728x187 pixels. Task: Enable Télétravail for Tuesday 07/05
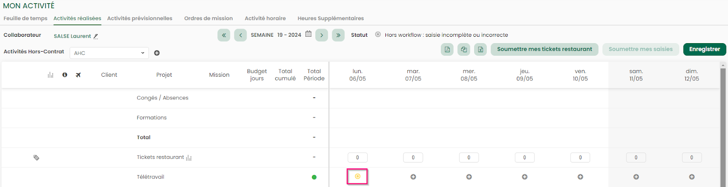tap(413, 177)
